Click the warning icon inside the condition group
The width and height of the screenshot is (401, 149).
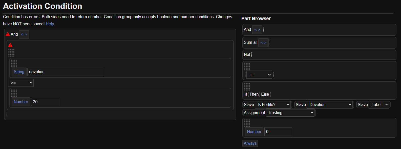tap(10, 45)
